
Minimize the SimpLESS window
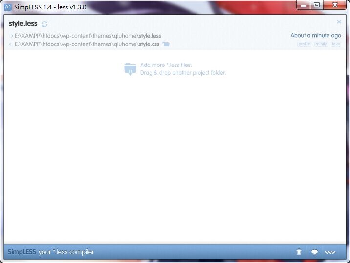pos(304,5)
